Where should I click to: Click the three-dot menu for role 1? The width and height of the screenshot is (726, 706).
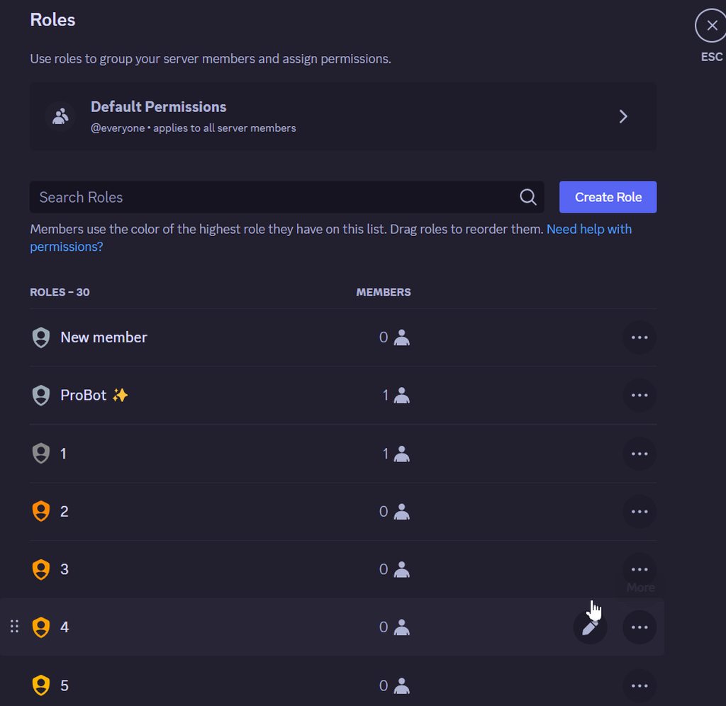point(640,454)
